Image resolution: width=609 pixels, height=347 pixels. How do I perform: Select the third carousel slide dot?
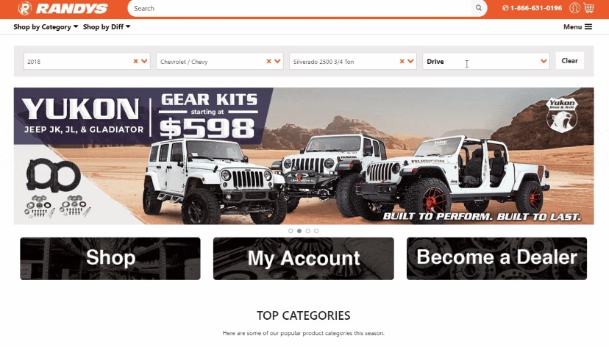(308, 231)
